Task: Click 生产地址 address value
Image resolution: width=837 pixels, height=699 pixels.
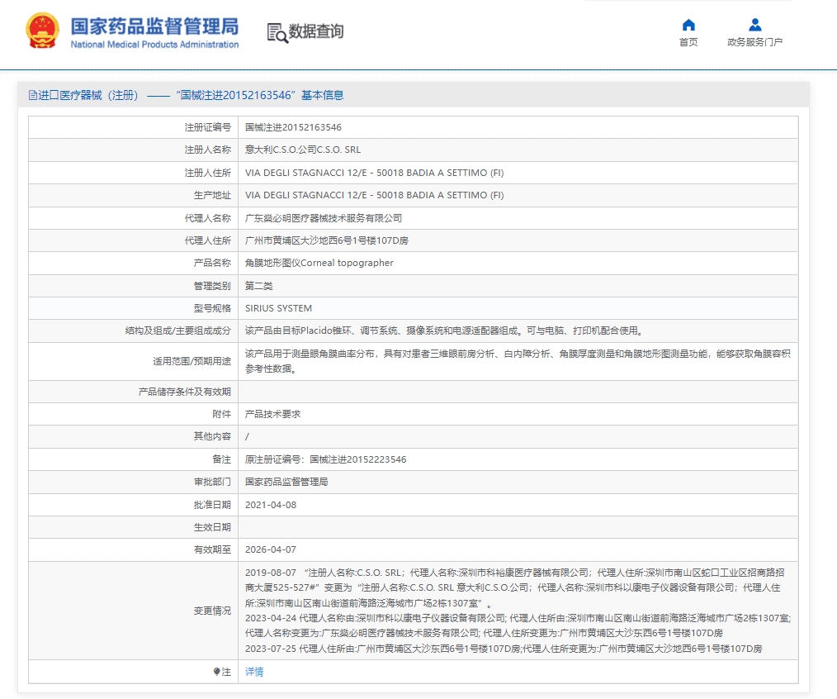Action: pos(374,195)
